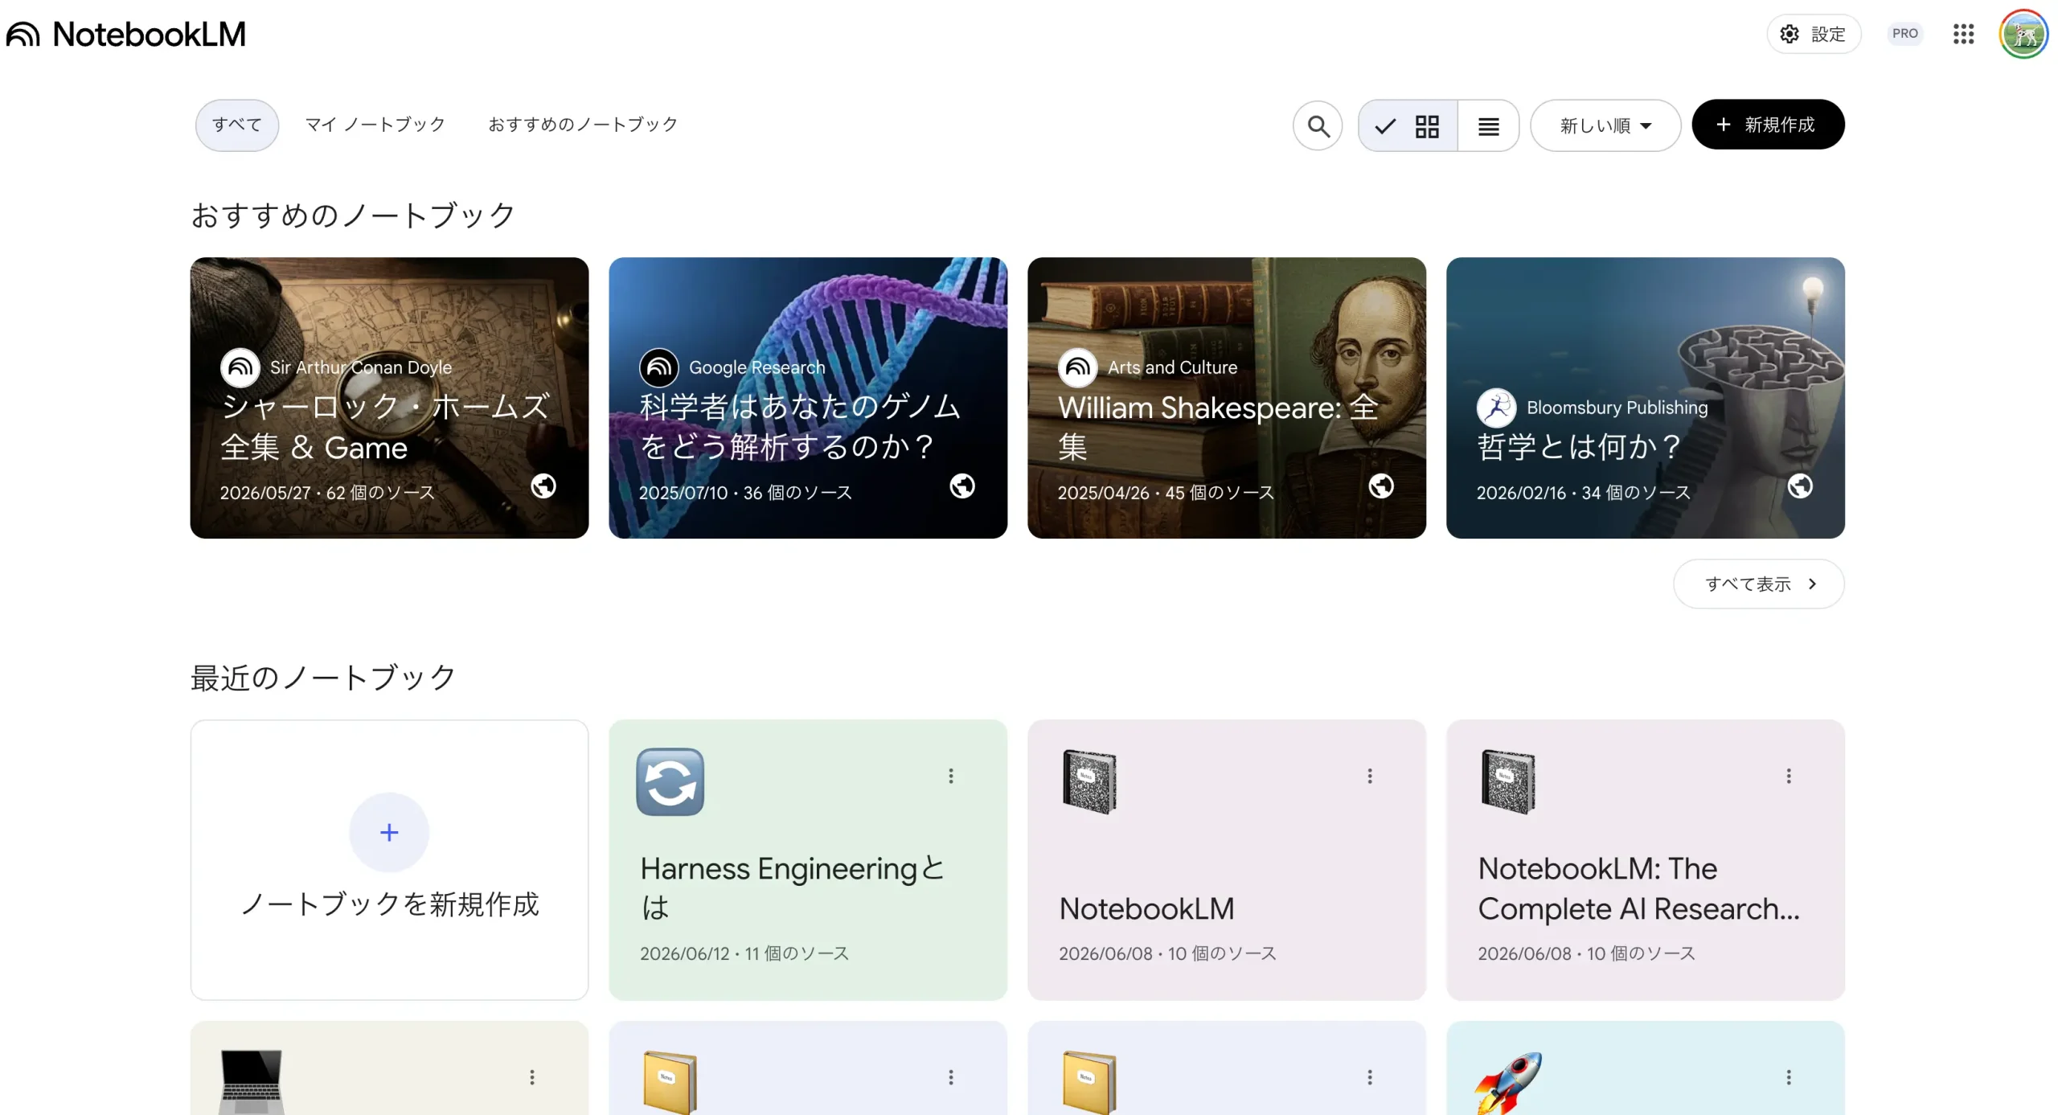Click the 設定 settings button label
Image resolution: width=2058 pixels, height=1115 pixels.
coord(1827,34)
